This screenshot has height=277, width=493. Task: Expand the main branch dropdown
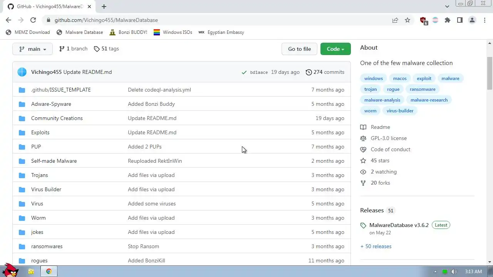tap(32, 49)
